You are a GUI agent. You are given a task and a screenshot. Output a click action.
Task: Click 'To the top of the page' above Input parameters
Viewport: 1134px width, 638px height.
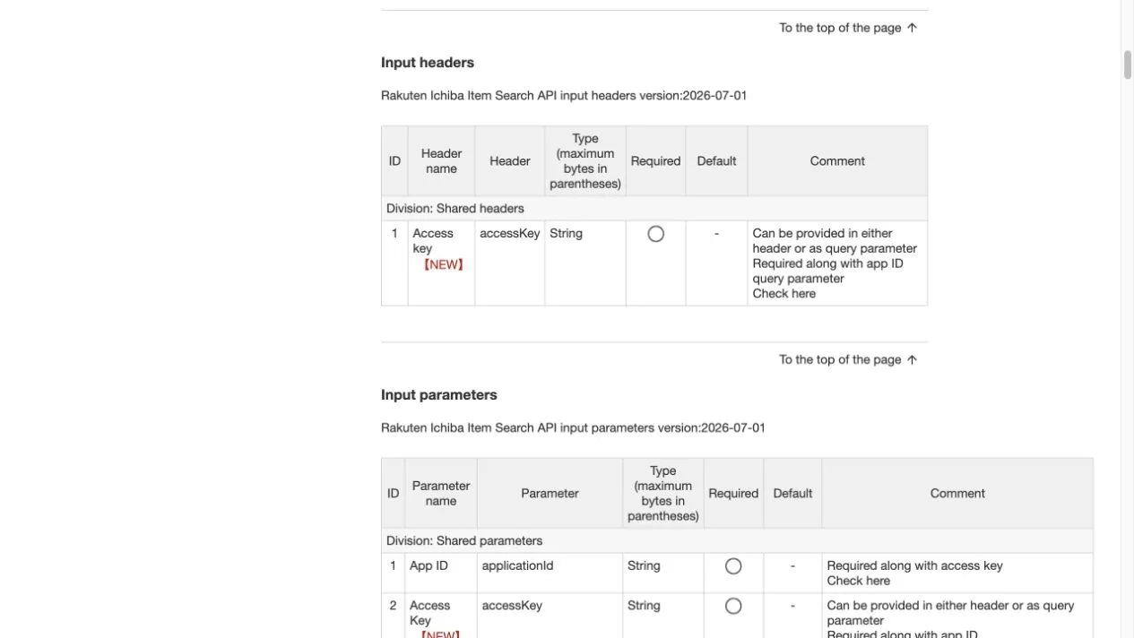pos(848,359)
